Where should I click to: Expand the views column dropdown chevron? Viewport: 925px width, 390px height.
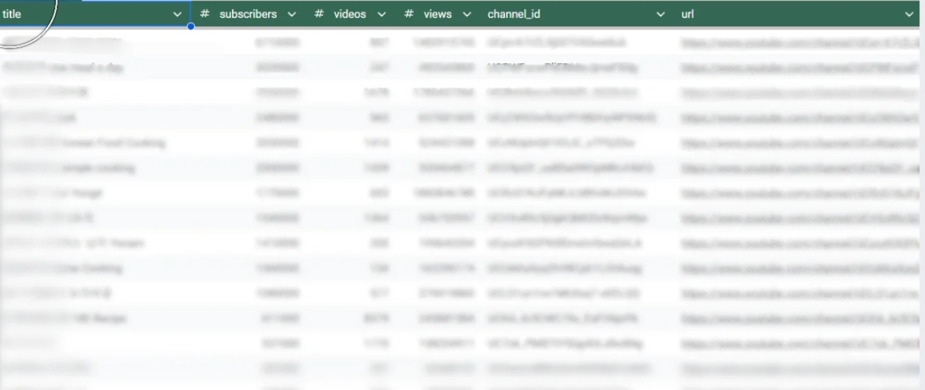click(x=467, y=14)
